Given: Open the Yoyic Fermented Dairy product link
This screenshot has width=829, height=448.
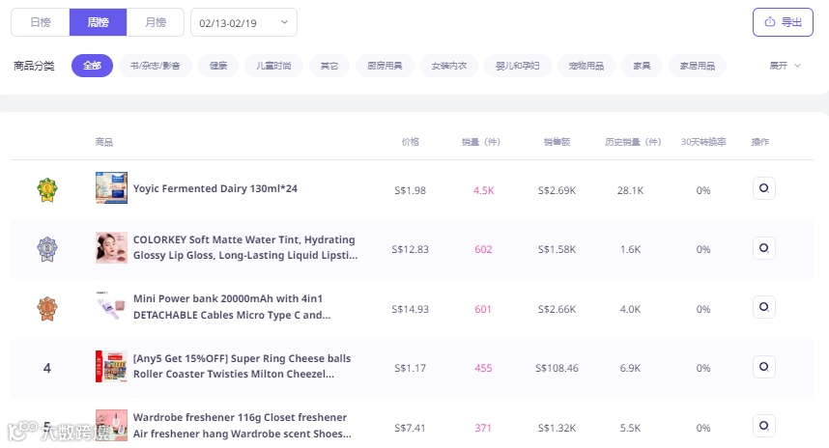Looking at the screenshot, I should [x=215, y=189].
